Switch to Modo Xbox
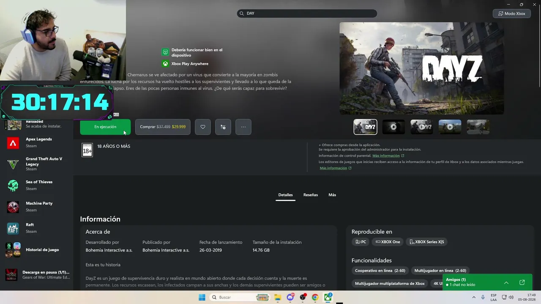Screen dimensions: 541x304 pos(512,14)
